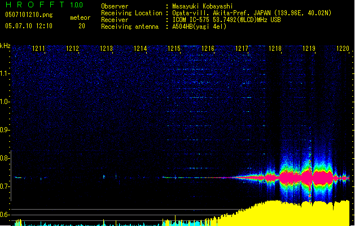355x226 pixels.
Task: Click the 'Receiving Location' field label
Action: 132,13
